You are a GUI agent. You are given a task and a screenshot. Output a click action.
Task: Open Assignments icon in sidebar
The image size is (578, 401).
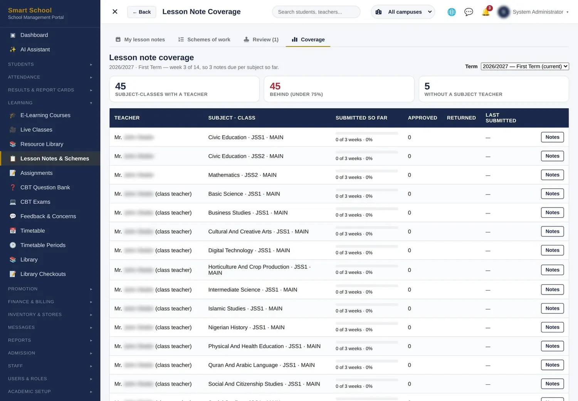13,173
